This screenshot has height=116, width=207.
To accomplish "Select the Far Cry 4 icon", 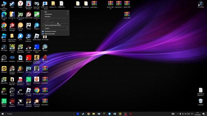I will click(45, 59).
